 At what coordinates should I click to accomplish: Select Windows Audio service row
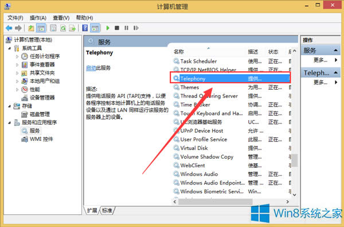tap(232, 174)
